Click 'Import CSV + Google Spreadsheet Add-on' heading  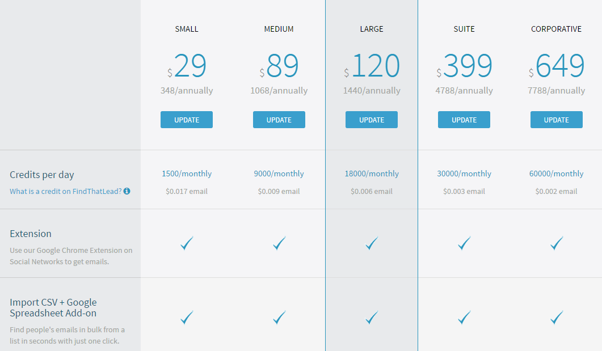pyautogui.click(x=53, y=308)
